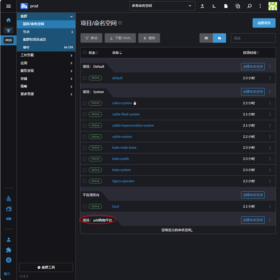This screenshot has width=280, height=280.
Task: Open 事件 in the cluster menu
Action: point(27,47)
